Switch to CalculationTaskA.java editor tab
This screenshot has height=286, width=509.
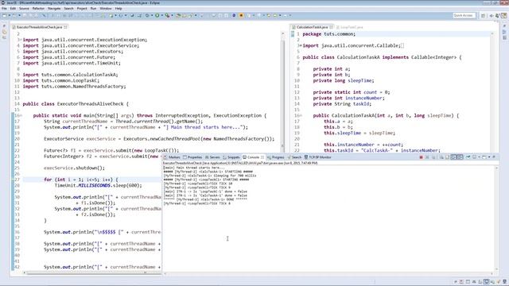tap(312, 27)
